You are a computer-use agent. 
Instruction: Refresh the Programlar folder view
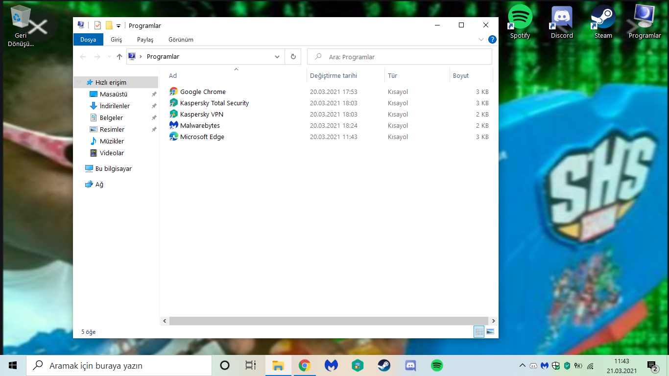[293, 57]
